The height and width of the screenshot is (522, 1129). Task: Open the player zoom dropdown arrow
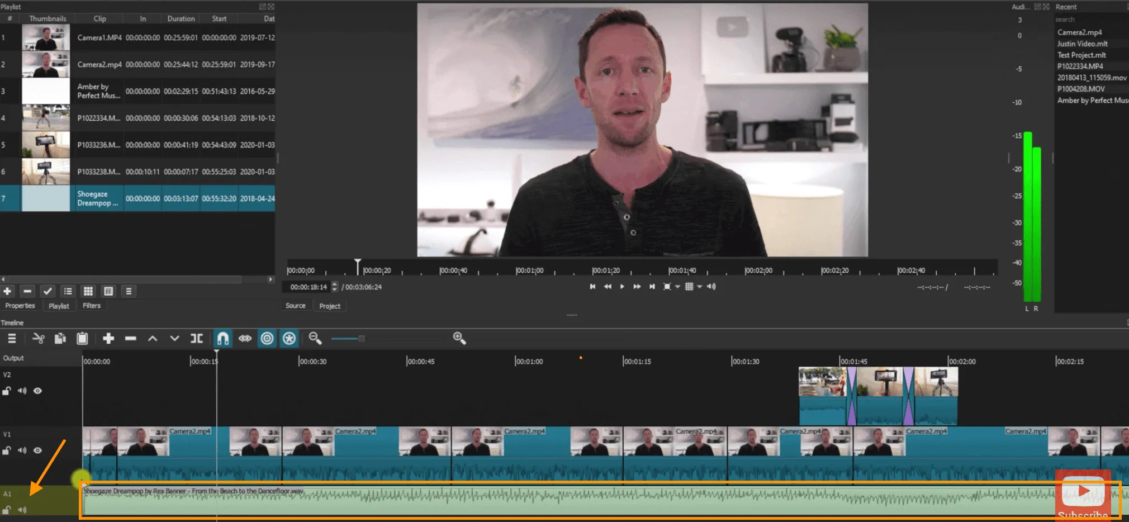677,287
